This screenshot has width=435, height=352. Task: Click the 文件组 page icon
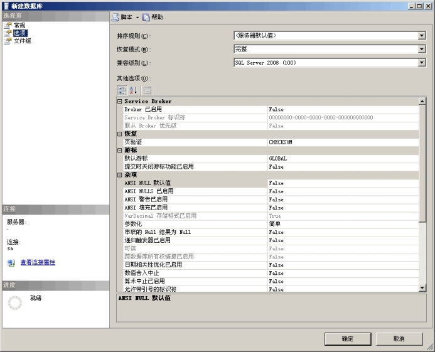tap(8, 41)
